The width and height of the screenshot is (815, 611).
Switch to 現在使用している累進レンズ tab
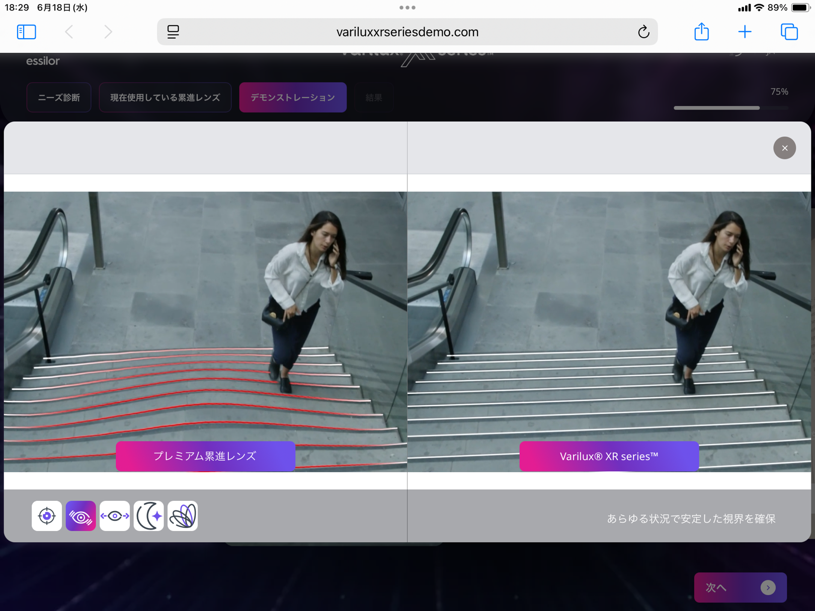[x=165, y=98]
